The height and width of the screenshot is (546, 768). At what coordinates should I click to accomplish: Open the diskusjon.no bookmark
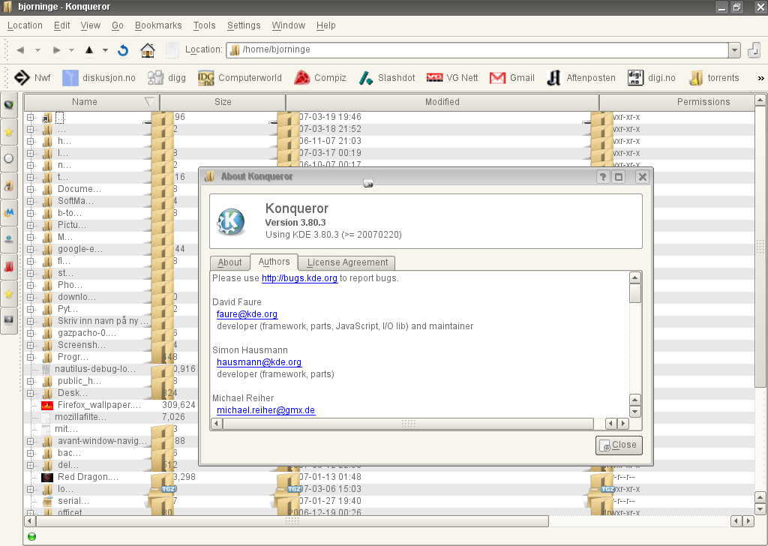pos(99,78)
